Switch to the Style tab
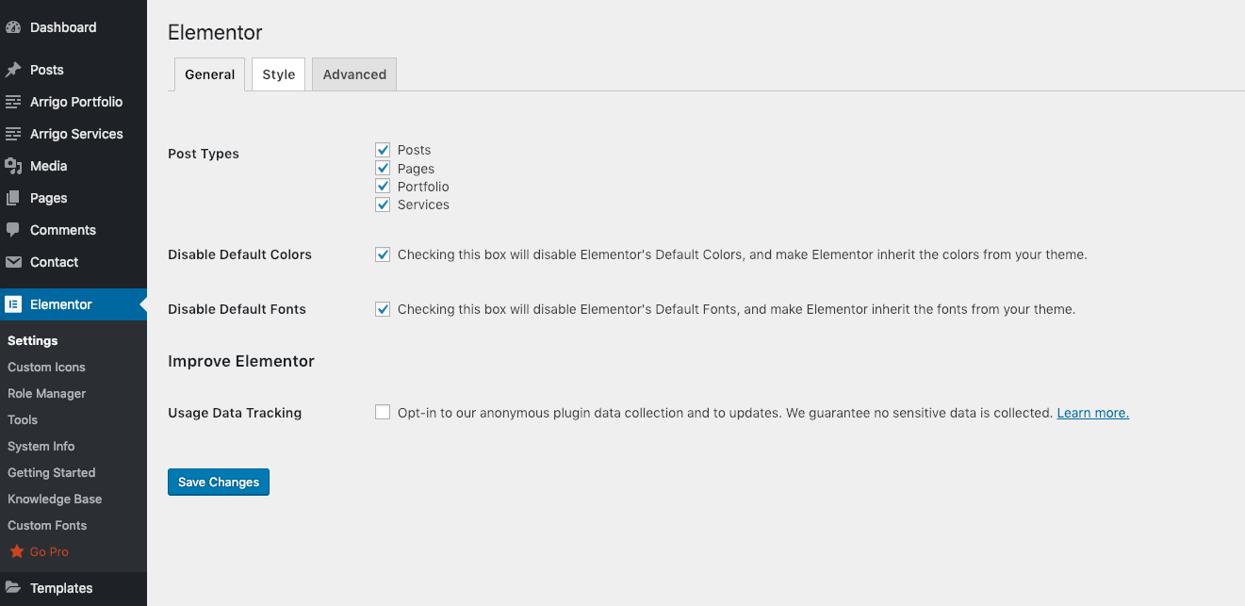The width and height of the screenshot is (1245, 606). tap(278, 74)
